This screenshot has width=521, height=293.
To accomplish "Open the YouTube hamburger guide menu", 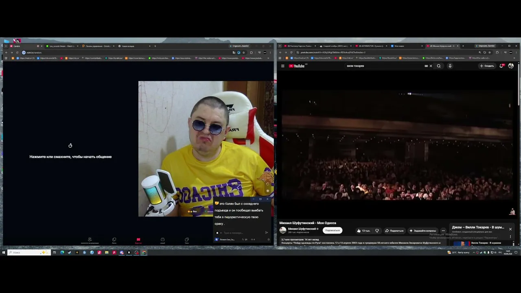I will point(282,66).
